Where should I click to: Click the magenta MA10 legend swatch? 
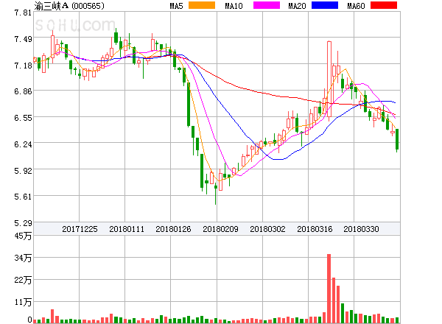tap(267, 5)
